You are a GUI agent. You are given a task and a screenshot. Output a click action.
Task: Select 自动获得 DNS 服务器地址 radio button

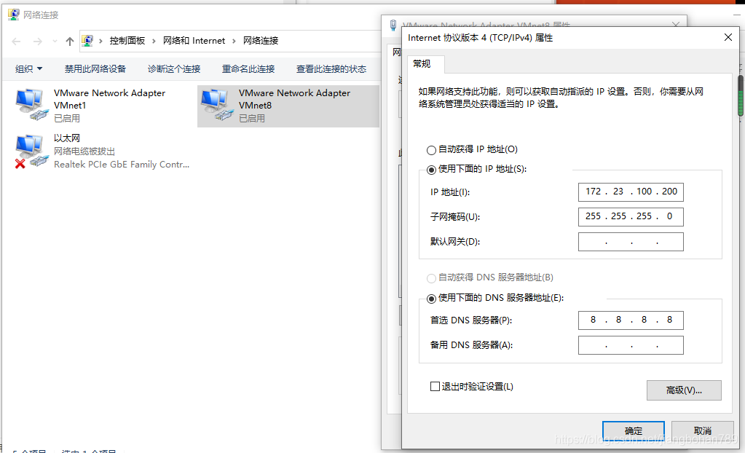point(431,278)
